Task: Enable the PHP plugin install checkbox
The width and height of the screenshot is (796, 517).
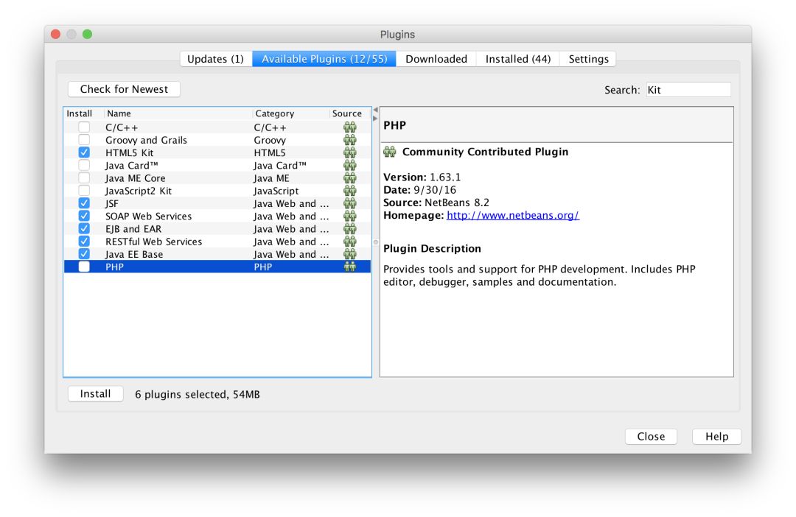Action: tap(84, 267)
